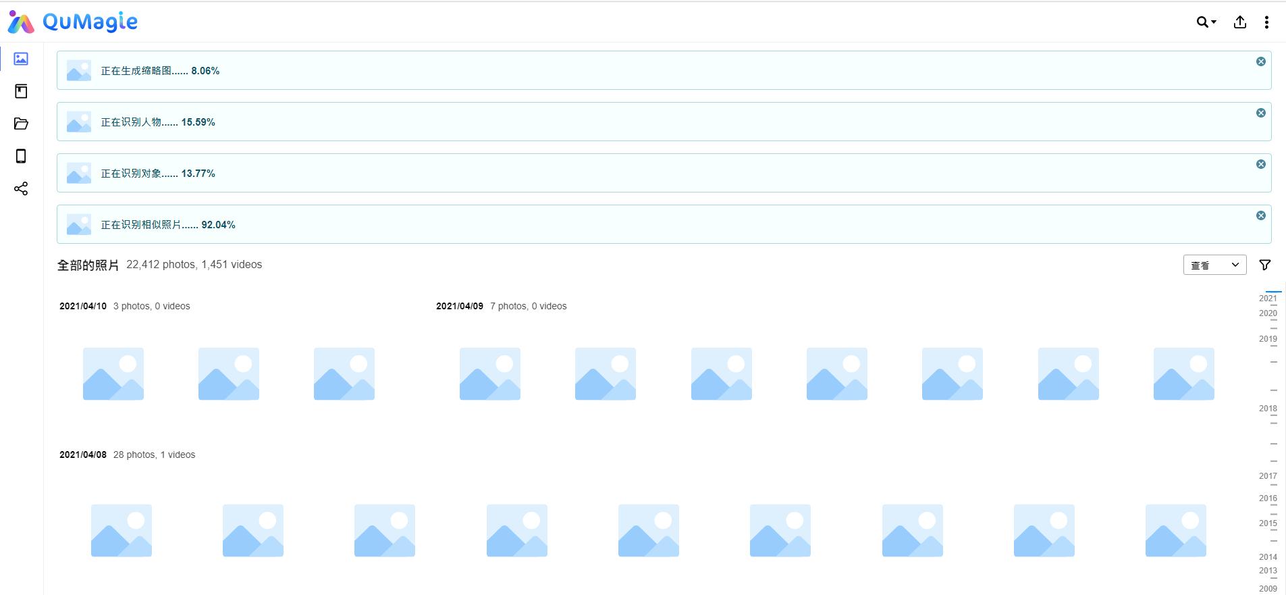Open first photo from 2021/04/08
The image size is (1286, 595).
click(x=122, y=530)
